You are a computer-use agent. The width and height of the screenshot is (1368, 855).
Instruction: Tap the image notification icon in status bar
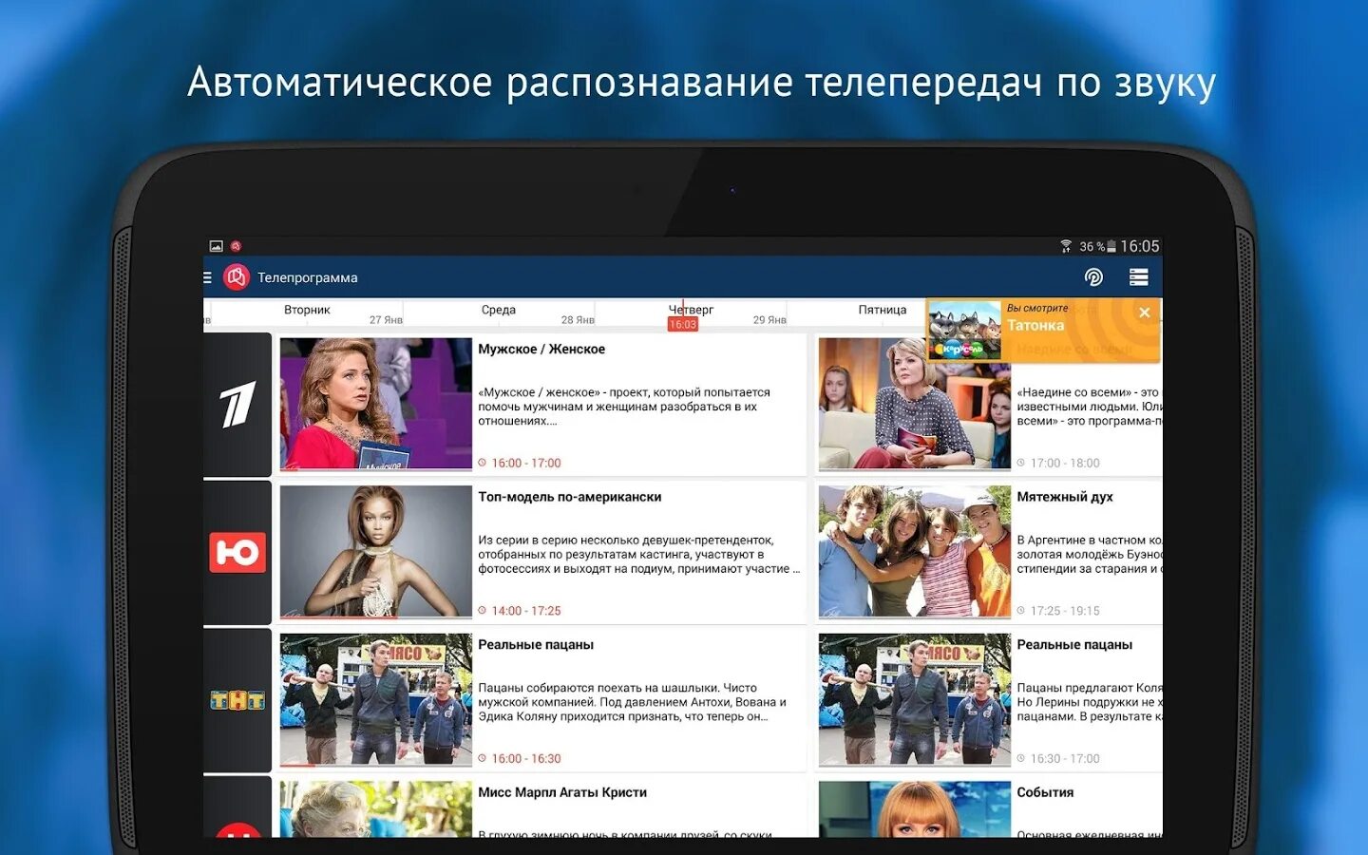pos(217,246)
